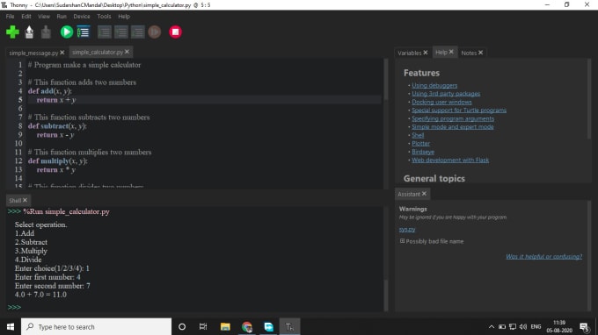Open 'Web development with Flask' link
The image size is (598, 335).
point(450,160)
